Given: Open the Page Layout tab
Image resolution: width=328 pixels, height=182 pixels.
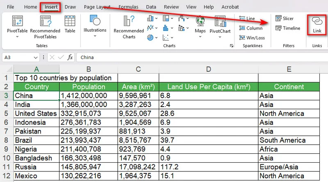Looking at the screenshot, I should (97, 7).
